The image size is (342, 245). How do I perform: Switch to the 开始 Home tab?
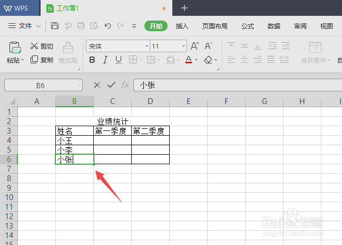[156, 26]
